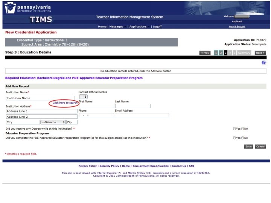The image size is (271, 203).
Task: Open the Security Policy footer link
Action: pos(109,166)
